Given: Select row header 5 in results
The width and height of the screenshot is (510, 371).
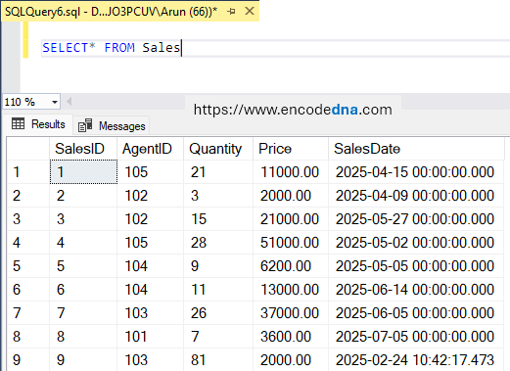Looking at the screenshot, I should (28, 266).
